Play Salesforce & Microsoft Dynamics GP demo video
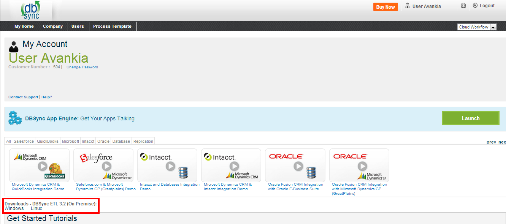The width and height of the screenshot is (506, 224). 106,166
